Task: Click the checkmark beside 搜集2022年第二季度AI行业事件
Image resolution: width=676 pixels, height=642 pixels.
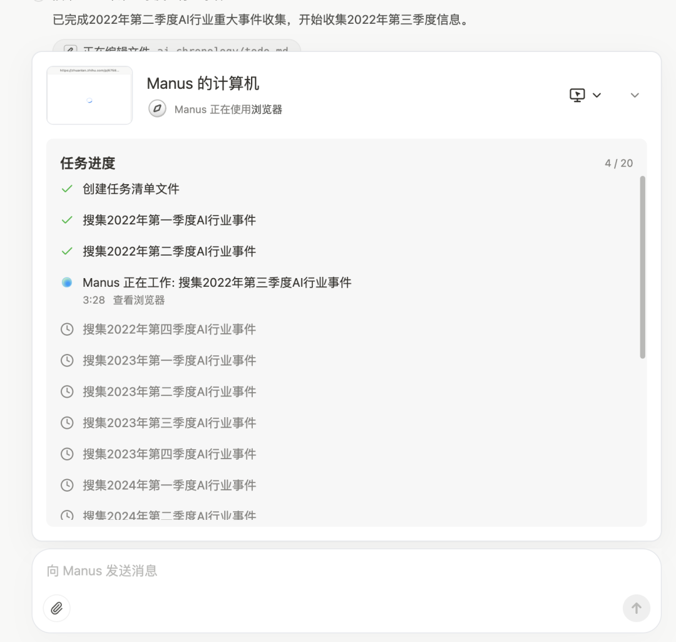Action: pyautogui.click(x=66, y=251)
